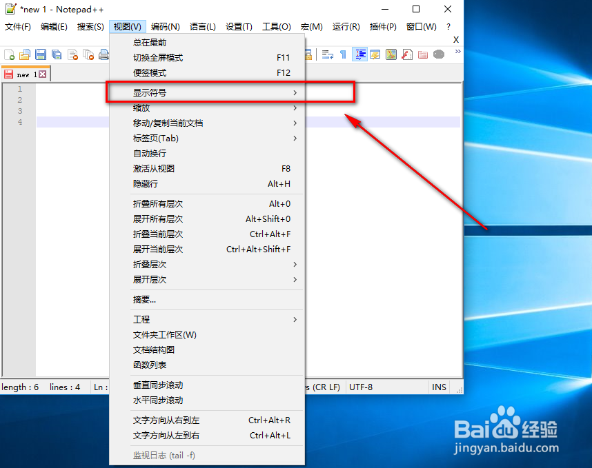Toggle the Word wrap toolbar icon
This screenshot has width=592, height=468.
pyautogui.click(x=327, y=54)
